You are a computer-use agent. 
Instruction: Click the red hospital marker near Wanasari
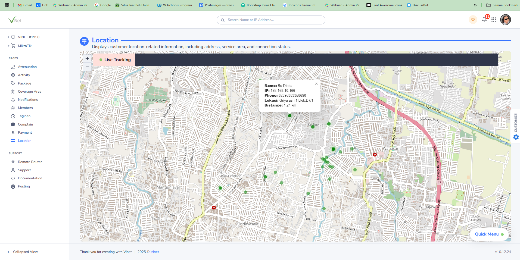(375, 155)
